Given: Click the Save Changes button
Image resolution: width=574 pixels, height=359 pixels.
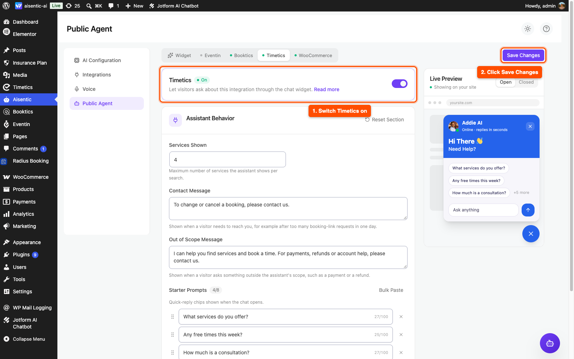Looking at the screenshot, I should coord(523,55).
